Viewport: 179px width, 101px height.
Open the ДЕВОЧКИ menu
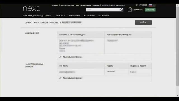[60, 15]
